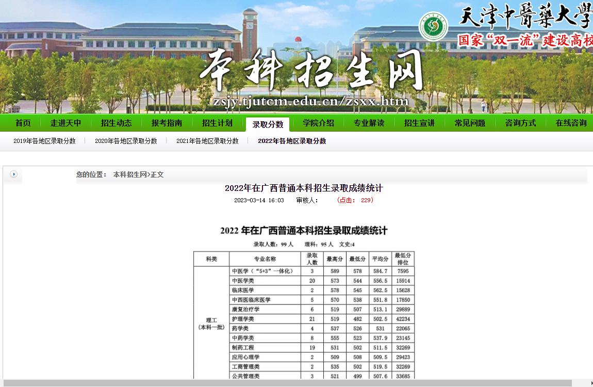Open the 首页 menu item
This screenshot has height=387, width=593.
tap(23, 123)
